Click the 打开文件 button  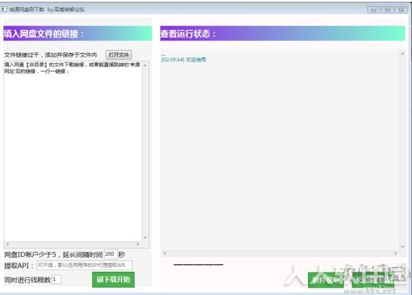[118, 55]
